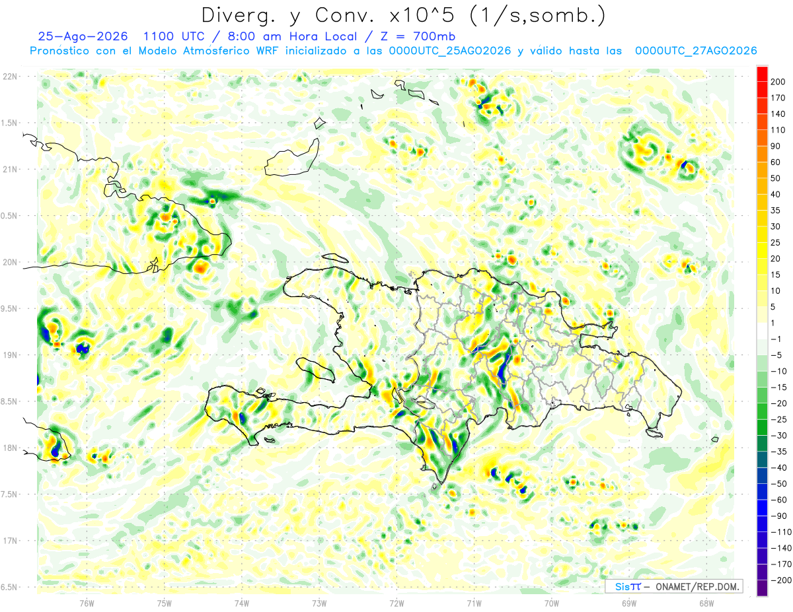This screenshot has width=793, height=612.
Task: Click the '70W' longitude label
Action: (551, 602)
